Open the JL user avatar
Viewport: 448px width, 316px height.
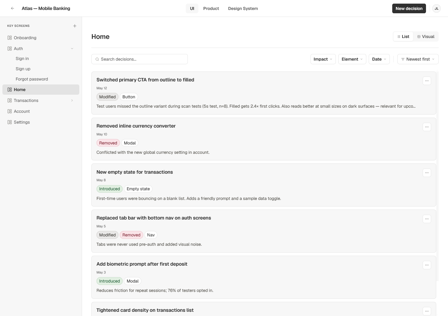(x=436, y=8)
